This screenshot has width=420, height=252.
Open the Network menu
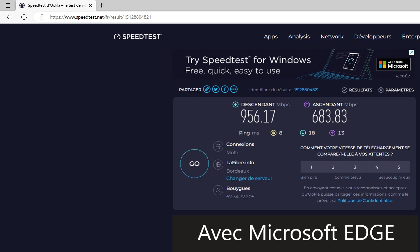pyautogui.click(x=332, y=37)
